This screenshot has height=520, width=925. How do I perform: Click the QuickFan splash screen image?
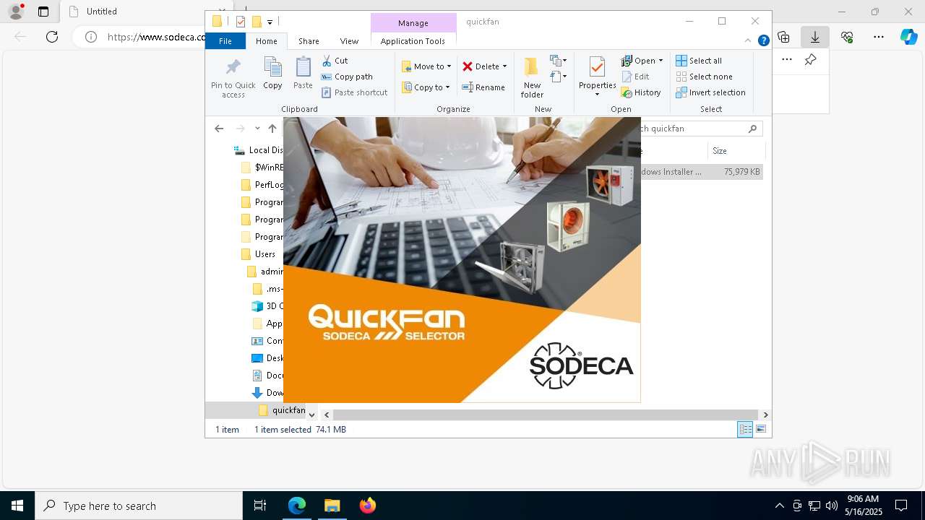point(462,260)
